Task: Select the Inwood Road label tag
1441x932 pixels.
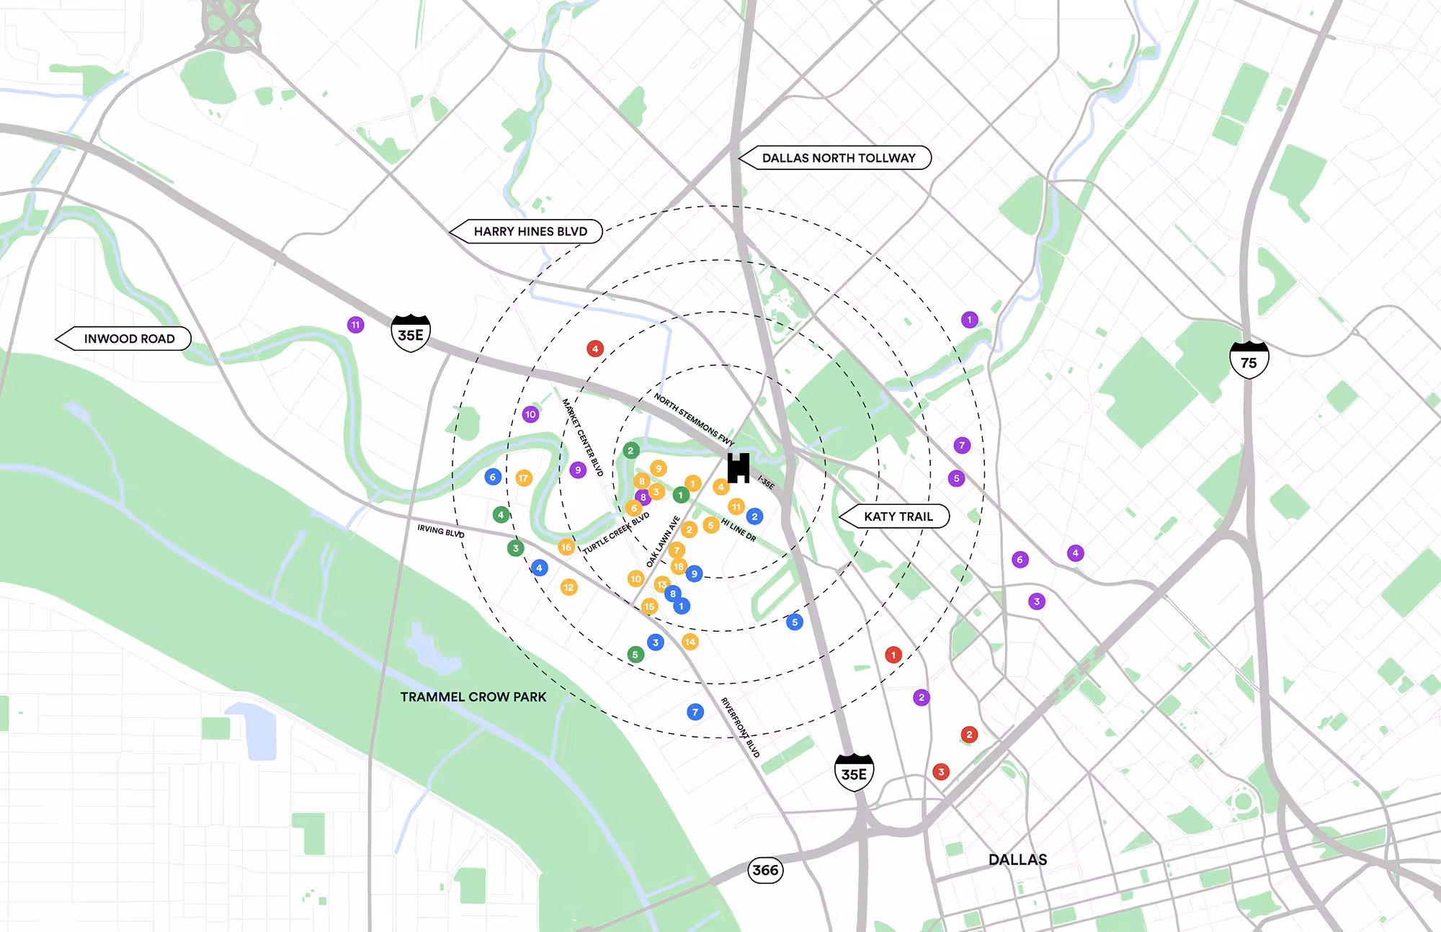Action: (x=129, y=339)
